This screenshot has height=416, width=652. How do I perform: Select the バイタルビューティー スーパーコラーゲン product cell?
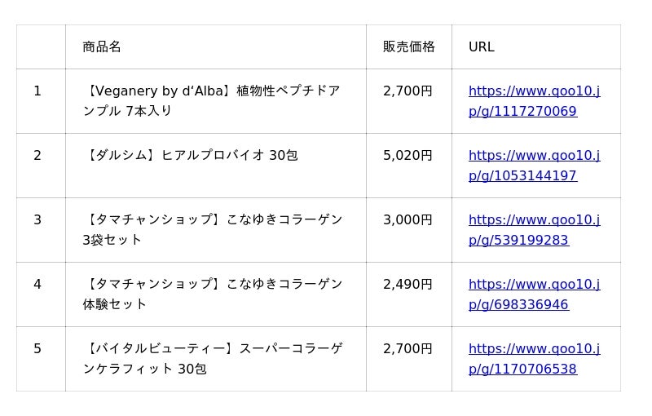click(212, 359)
